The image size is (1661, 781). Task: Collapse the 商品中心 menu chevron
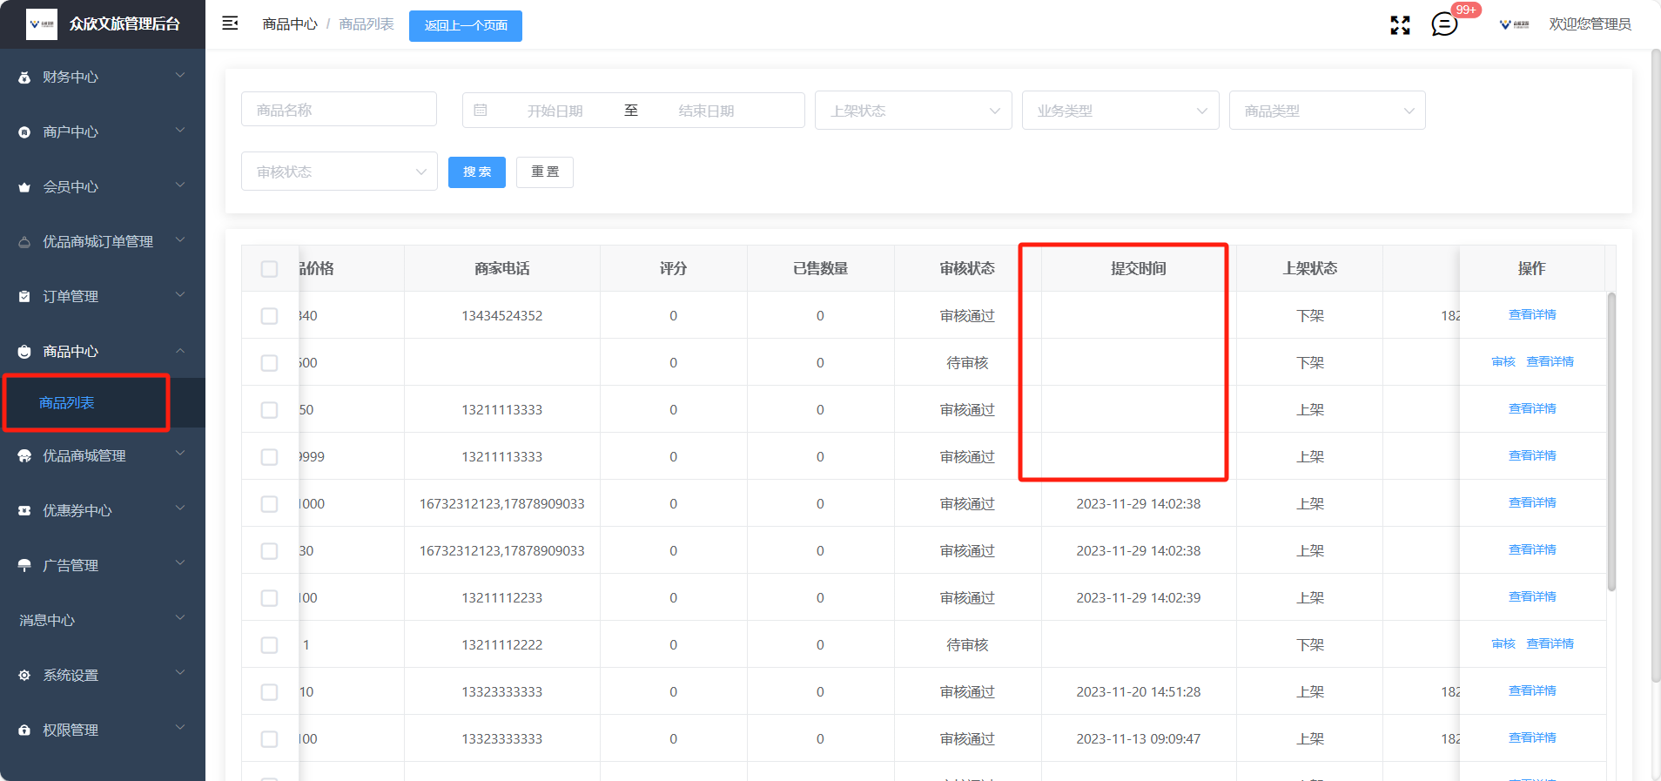pyautogui.click(x=180, y=351)
